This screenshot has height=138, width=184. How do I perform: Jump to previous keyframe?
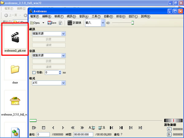click(x=73, y=128)
